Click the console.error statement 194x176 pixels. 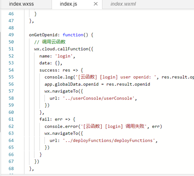[x=103, y=126]
